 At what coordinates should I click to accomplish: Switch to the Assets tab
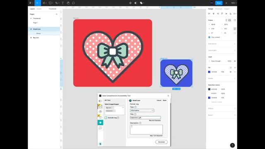[39, 9]
